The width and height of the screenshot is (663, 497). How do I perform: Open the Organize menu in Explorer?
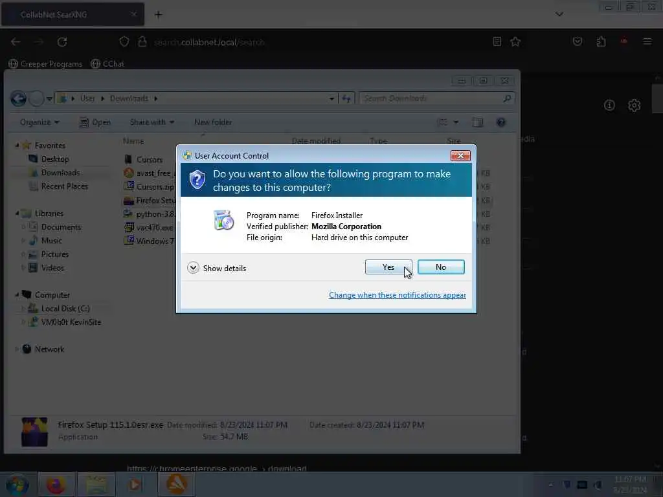[39, 122]
